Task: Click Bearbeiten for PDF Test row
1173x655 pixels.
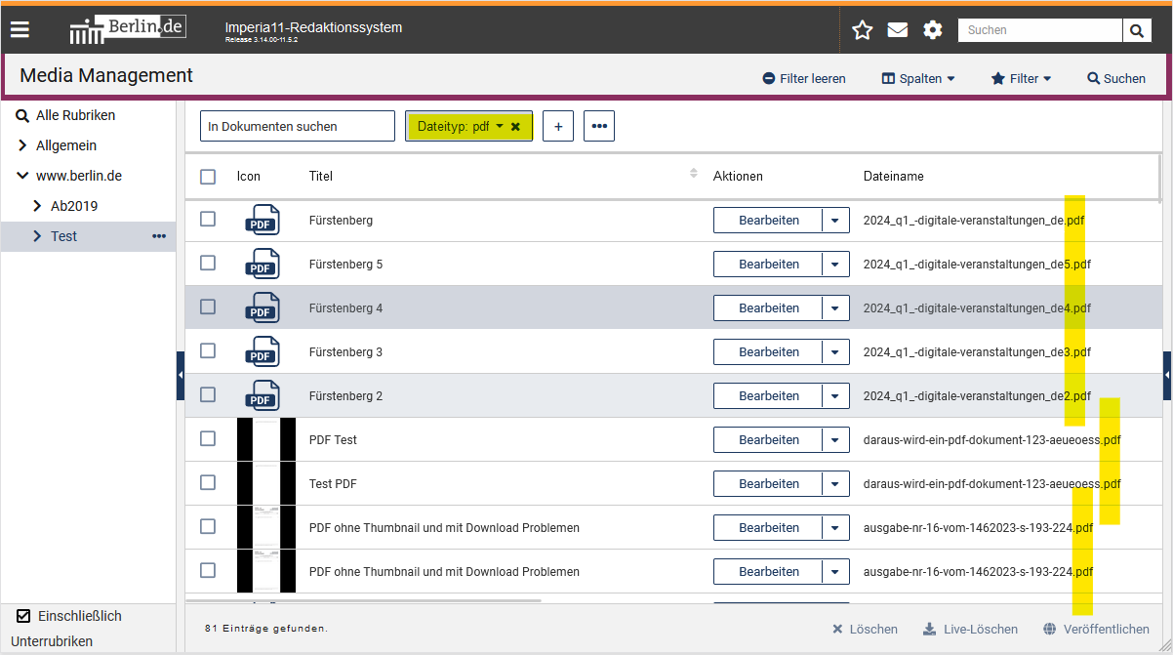Action: [x=768, y=440]
